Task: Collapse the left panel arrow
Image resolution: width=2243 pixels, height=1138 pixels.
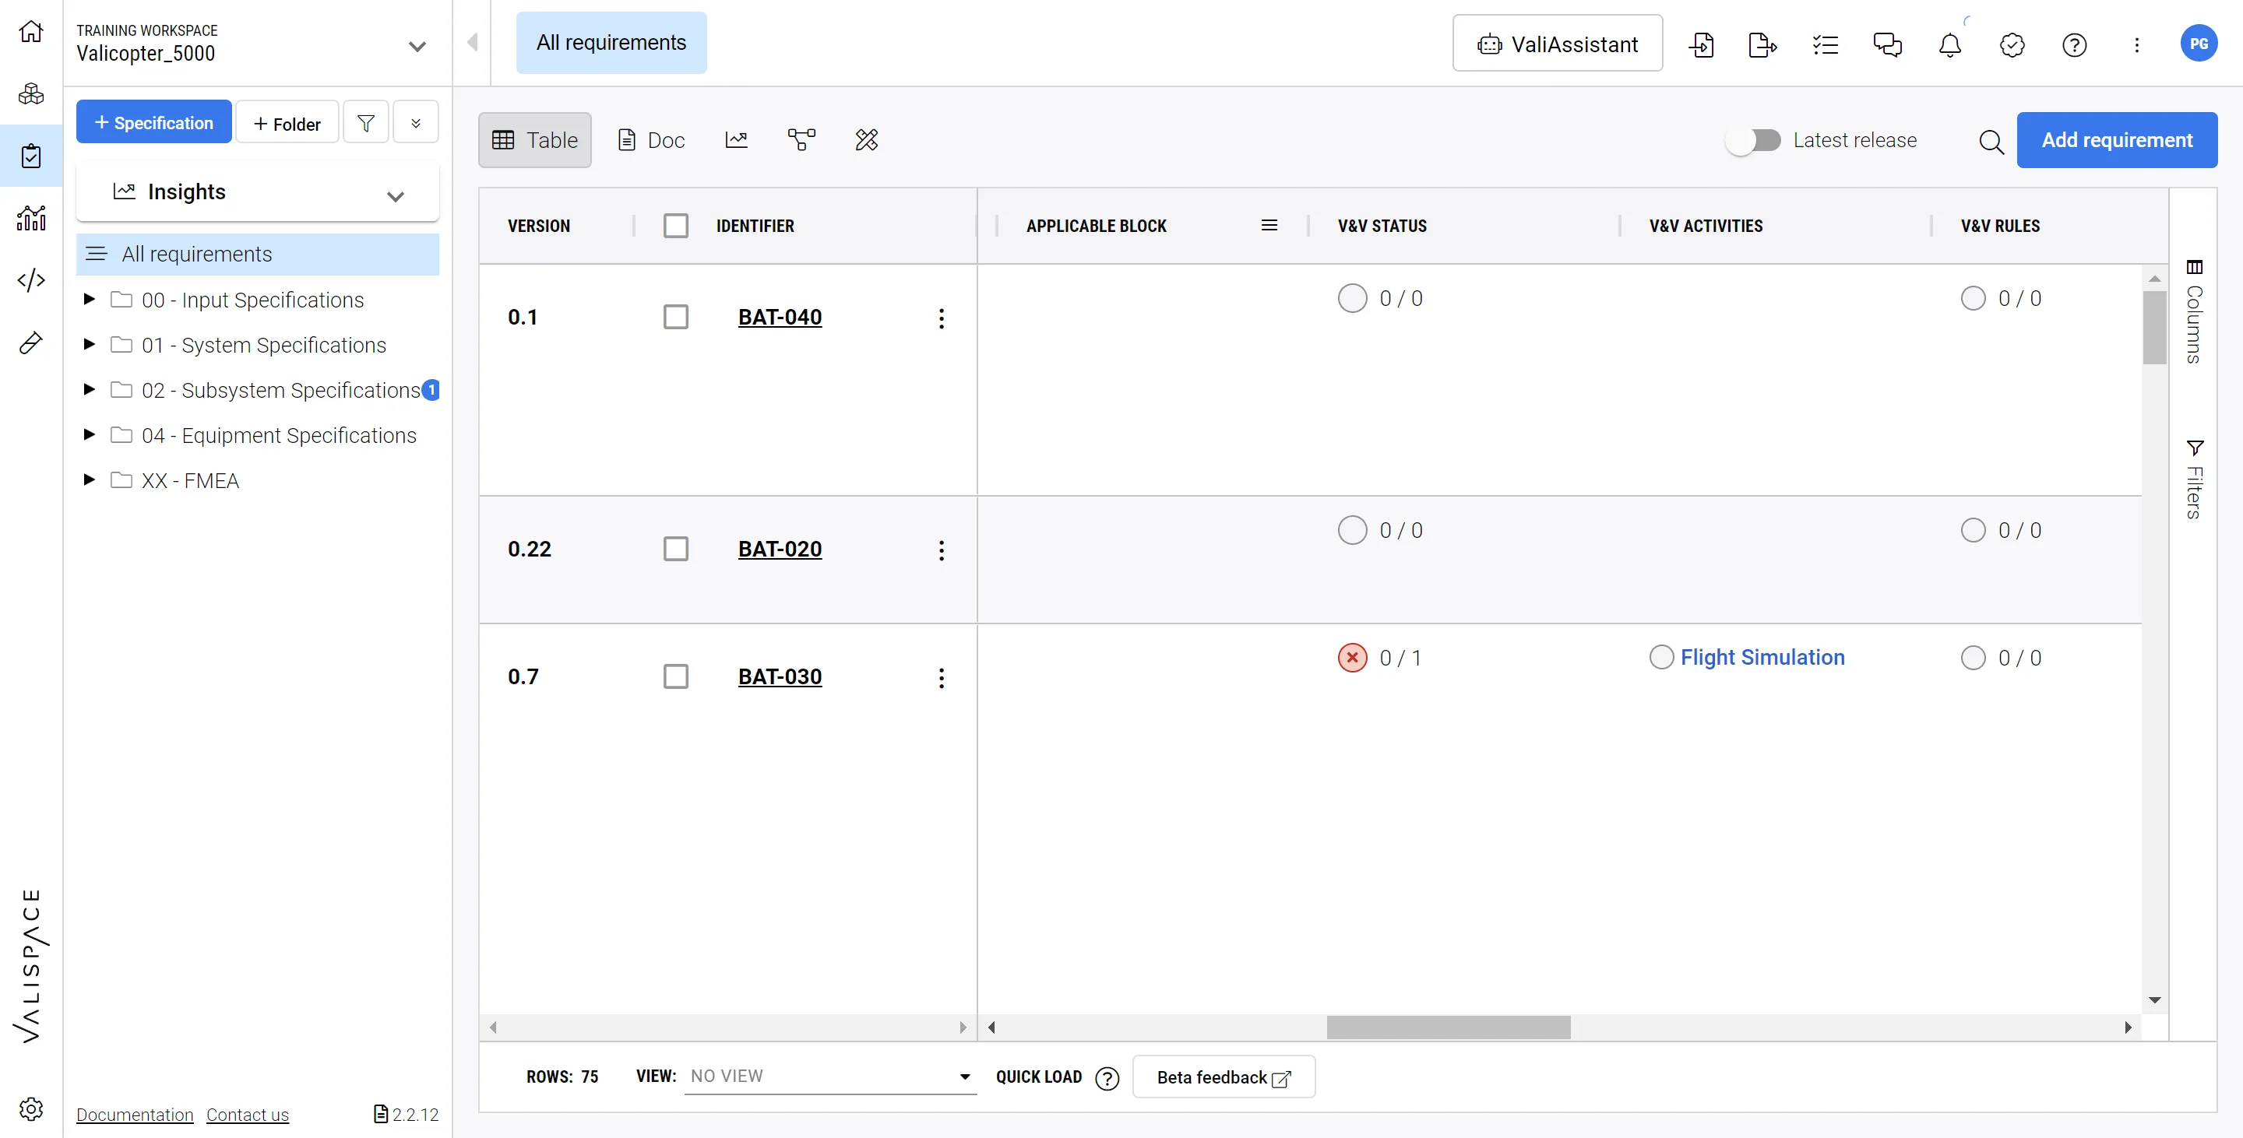Action: coord(472,42)
